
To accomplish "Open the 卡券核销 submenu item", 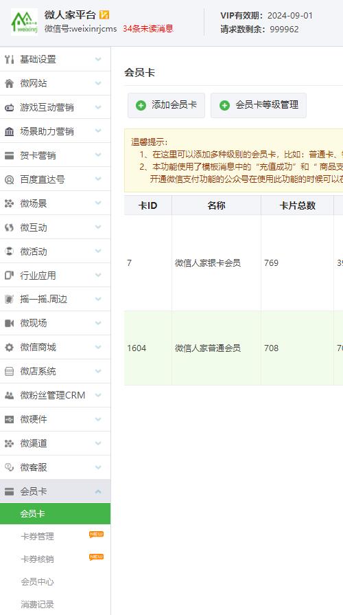I will click(37, 559).
